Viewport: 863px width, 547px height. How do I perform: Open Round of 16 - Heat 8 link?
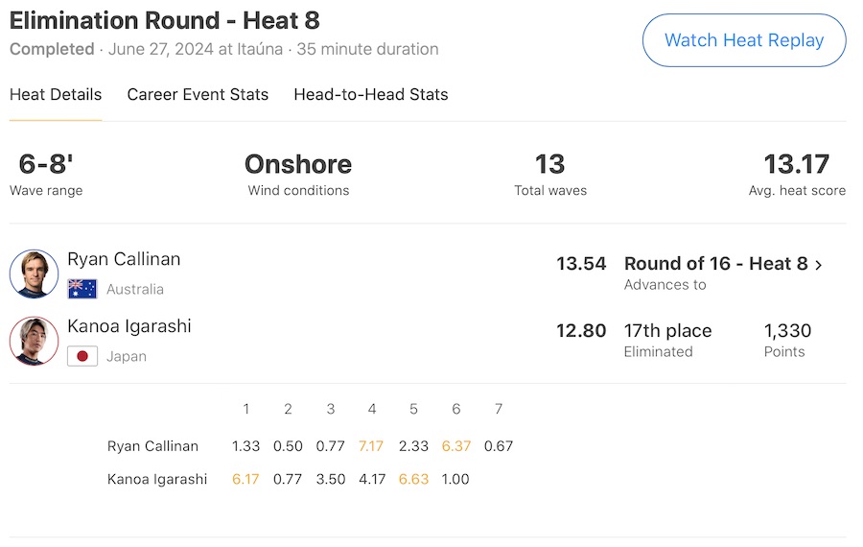pyautogui.click(x=715, y=264)
